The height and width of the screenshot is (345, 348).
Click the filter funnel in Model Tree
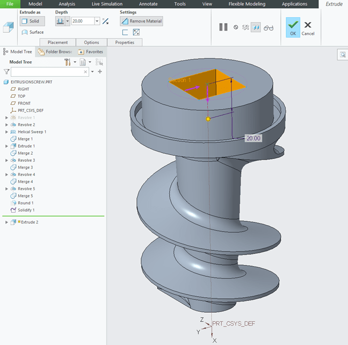(x=6, y=71)
